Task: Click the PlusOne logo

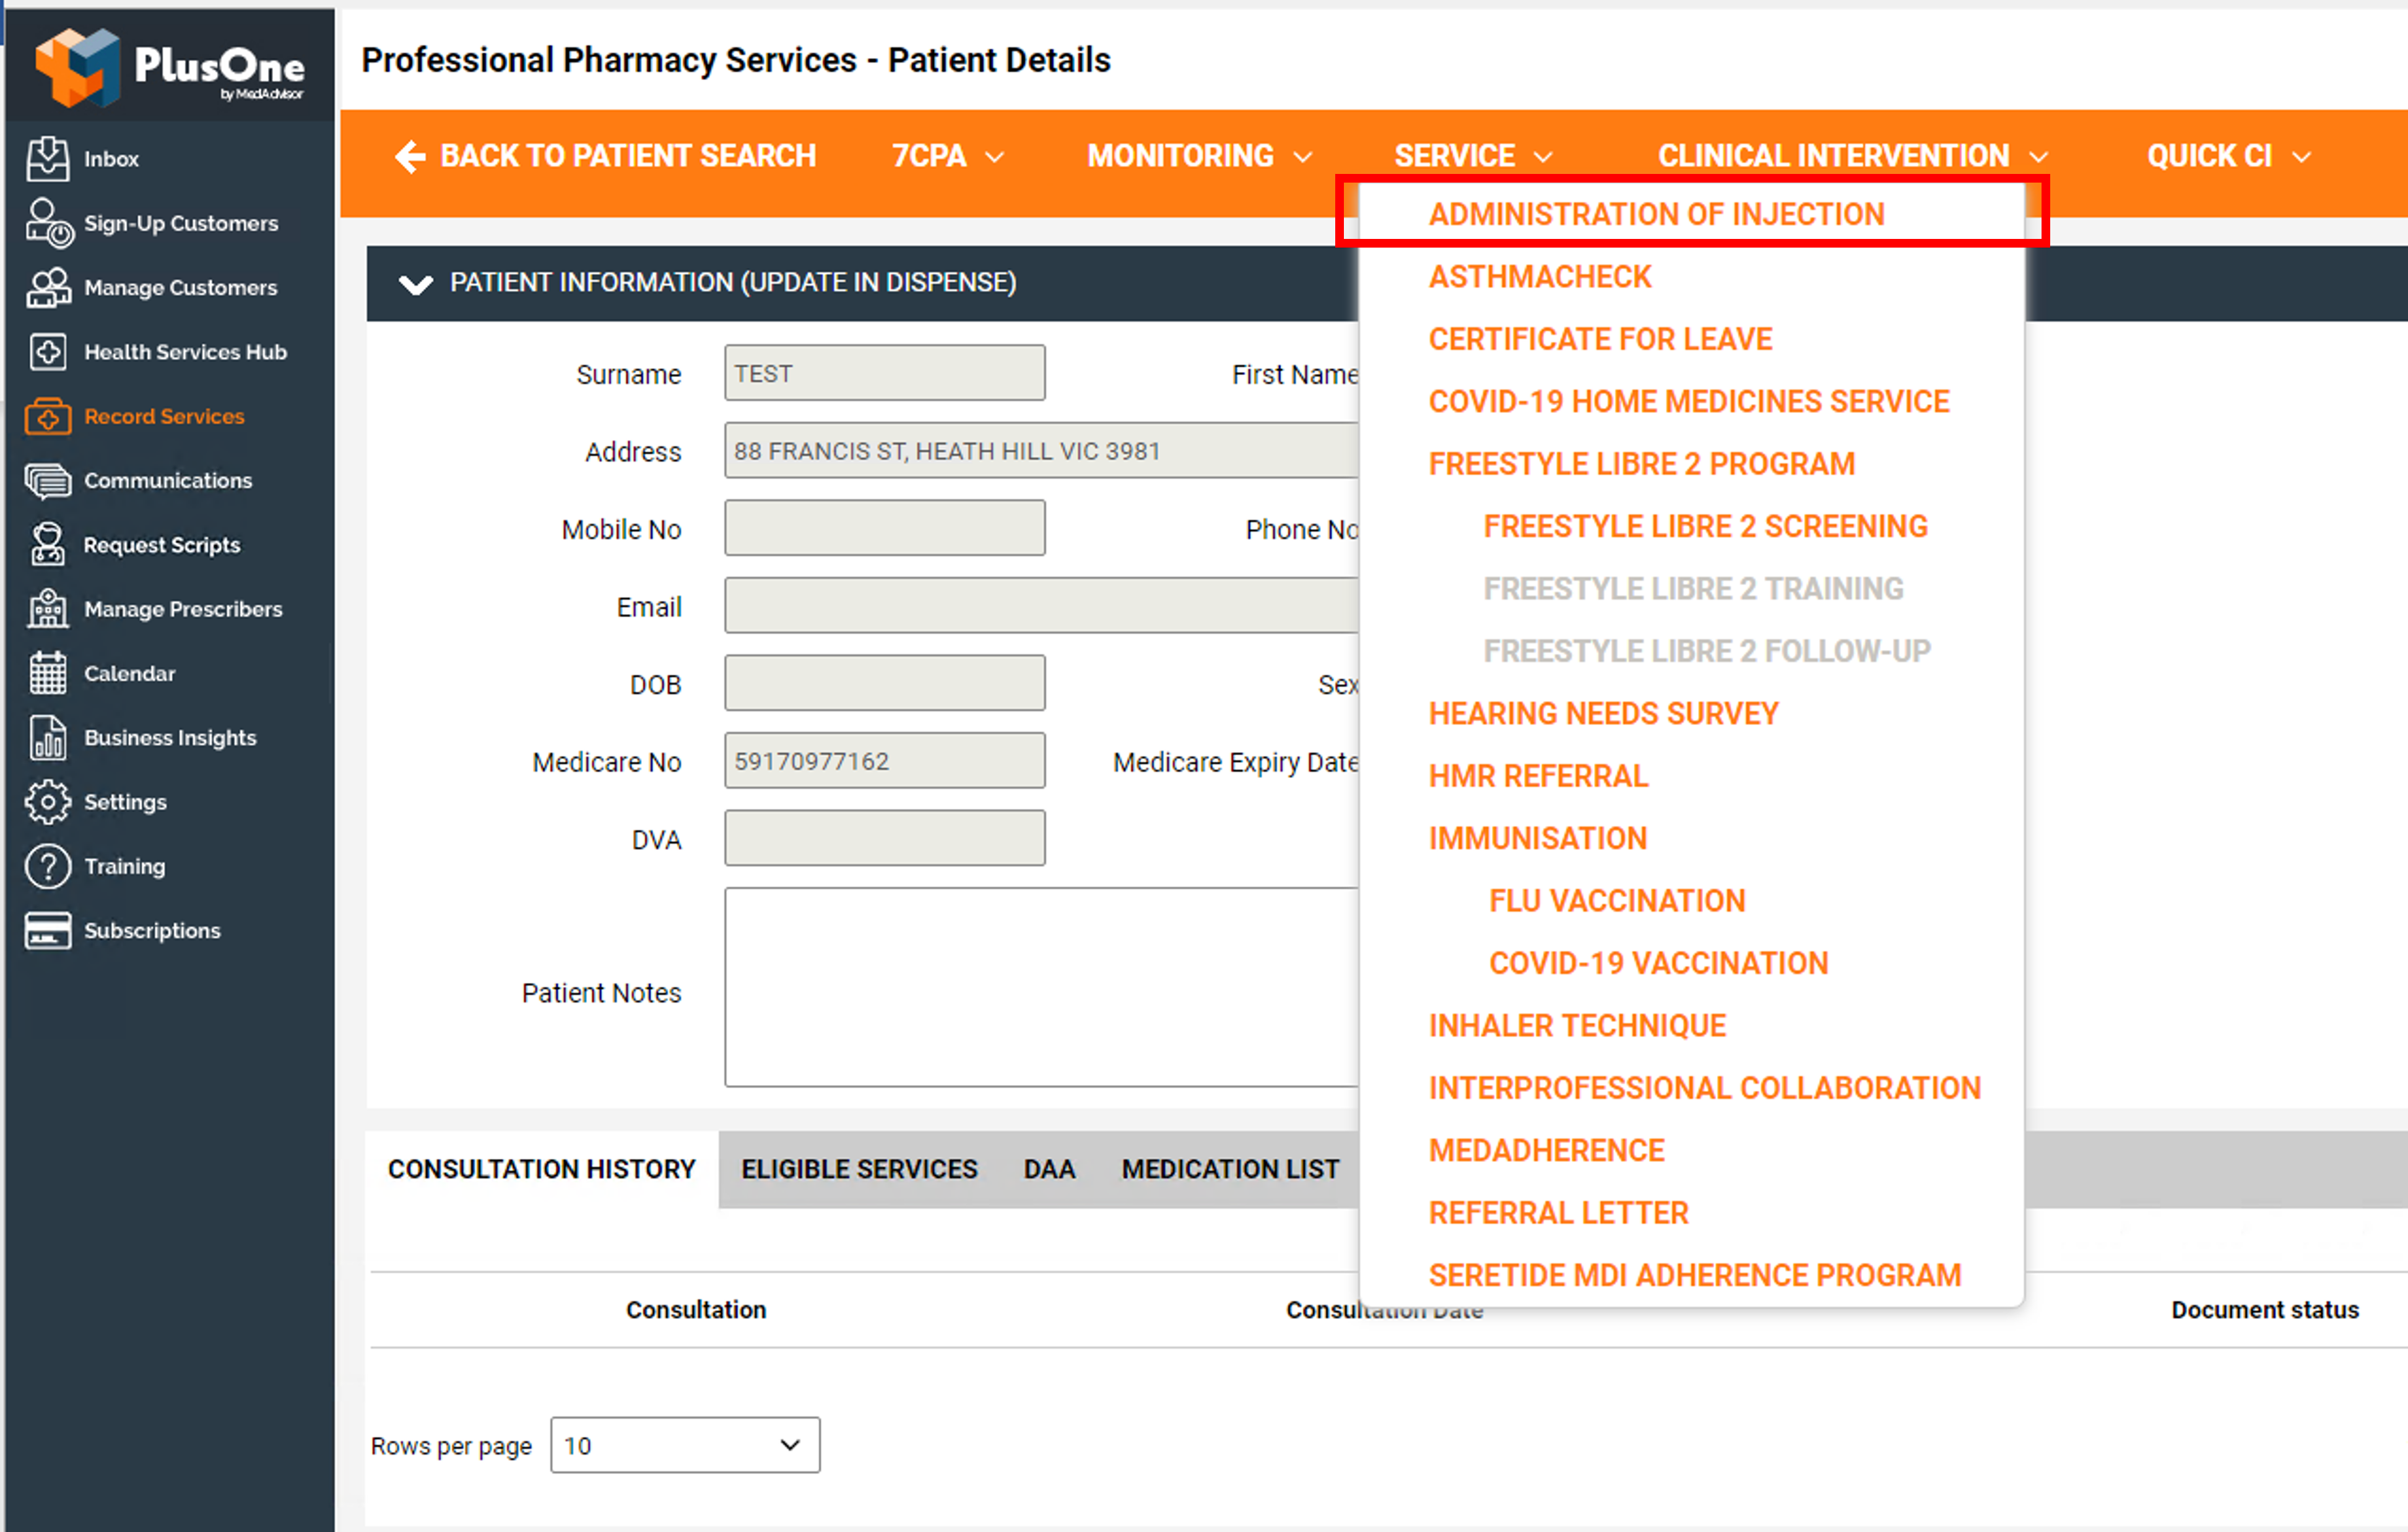Action: tap(170, 67)
